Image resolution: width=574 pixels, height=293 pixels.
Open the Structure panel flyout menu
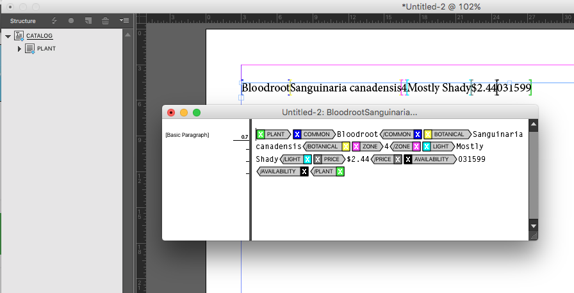[x=126, y=20]
